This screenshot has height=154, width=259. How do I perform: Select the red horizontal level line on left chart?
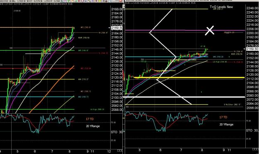tap(37, 68)
